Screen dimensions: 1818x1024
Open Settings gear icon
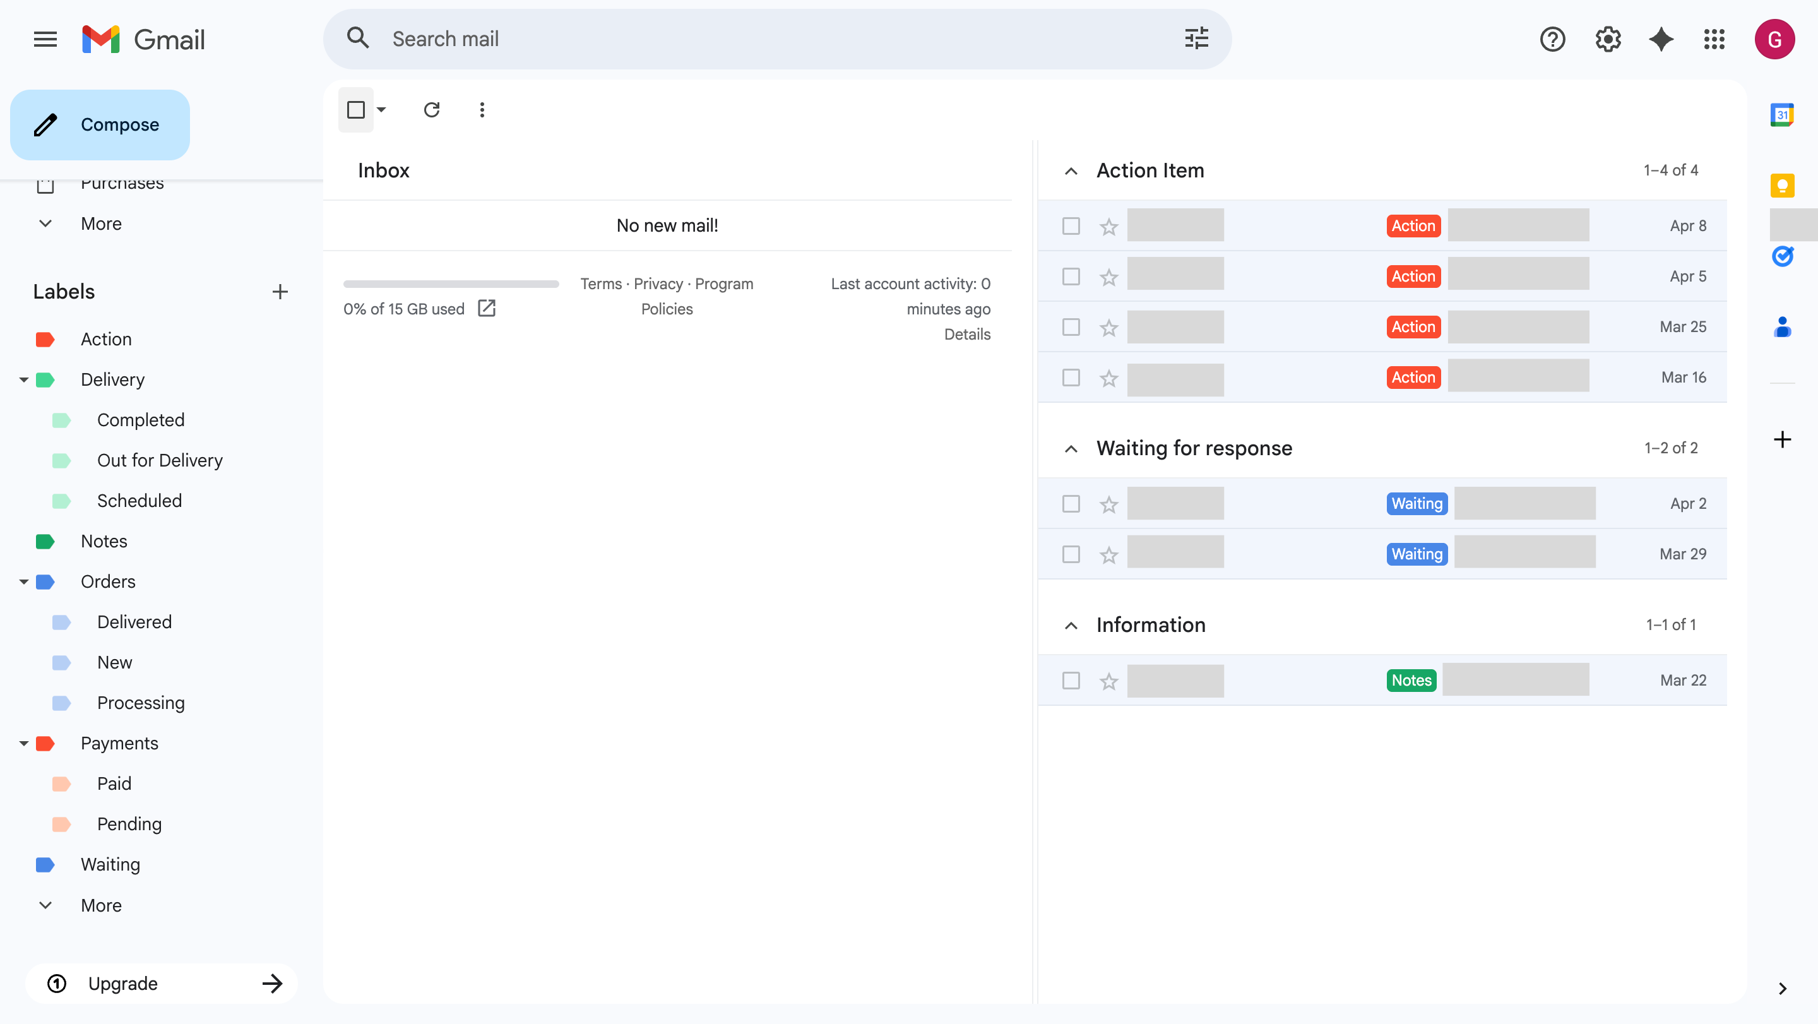click(1607, 40)
